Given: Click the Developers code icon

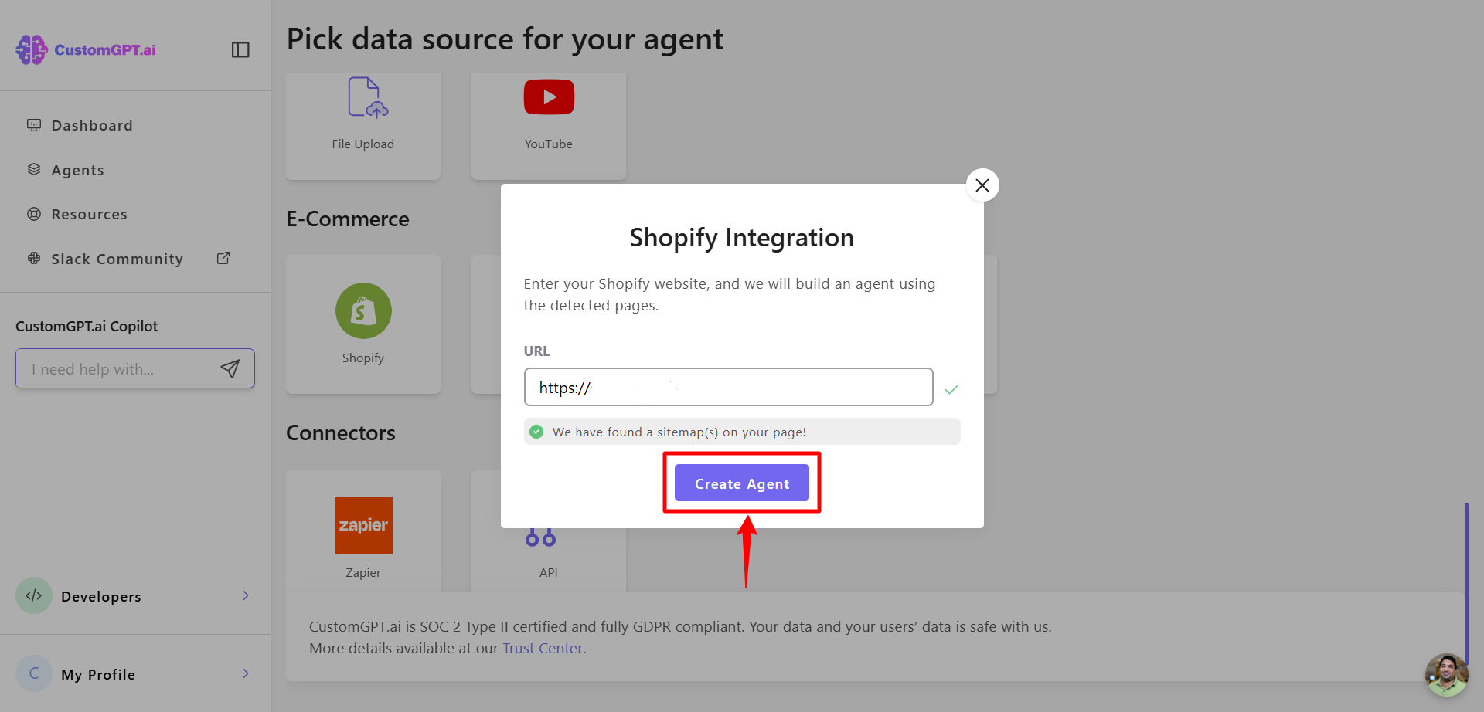Looking at the screenshot, I should 34,595.
